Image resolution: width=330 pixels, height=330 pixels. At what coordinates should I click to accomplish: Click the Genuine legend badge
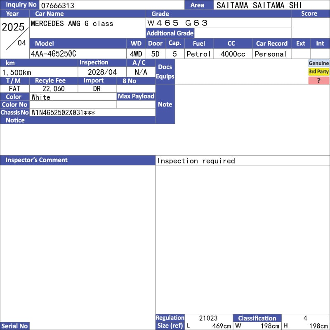click(318, 63)
